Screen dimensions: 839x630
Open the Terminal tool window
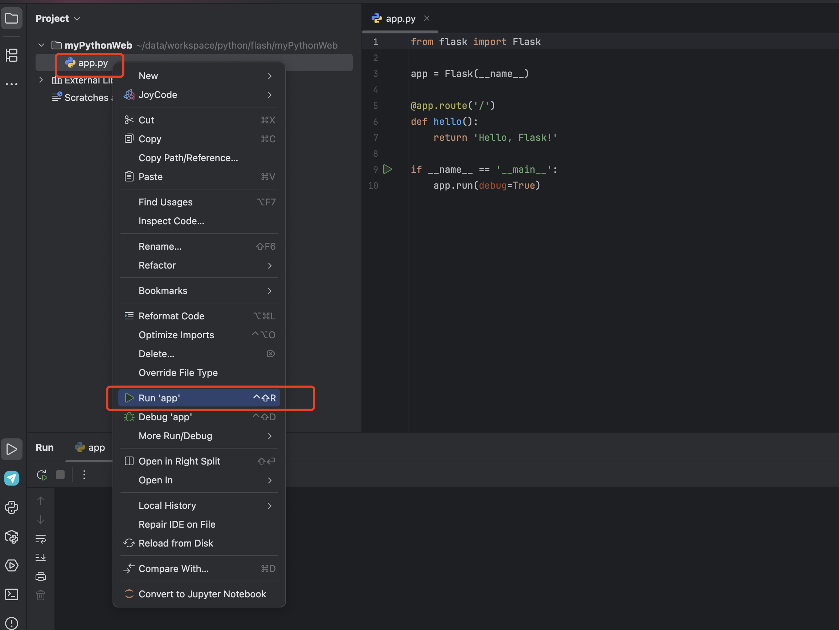pos(12,595)
